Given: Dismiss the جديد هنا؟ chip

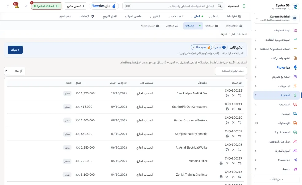Looking at the screenshot, I should click(193, 47).
